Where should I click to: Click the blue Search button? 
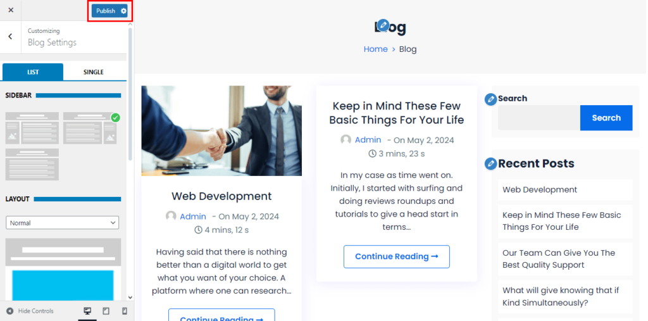pos(606,118)
